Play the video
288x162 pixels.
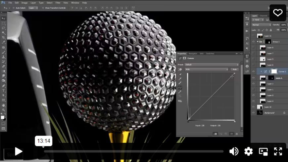(x=19, y=151)
